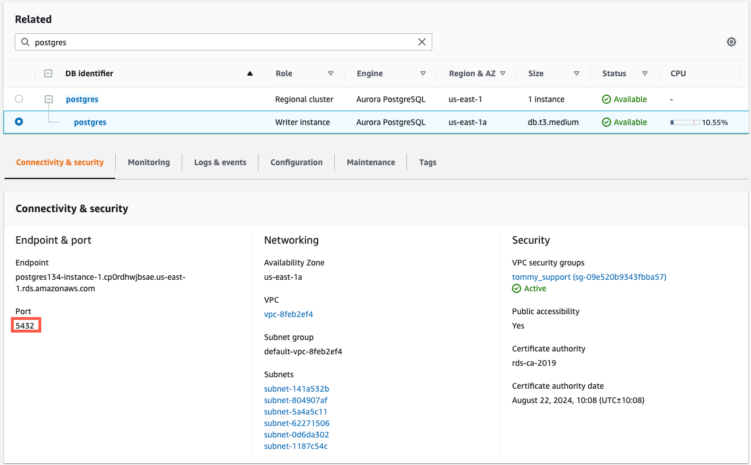Open subnet-5a4a5c11 link
The width and height of the screenshot is (751, 465).
[296, 412]
